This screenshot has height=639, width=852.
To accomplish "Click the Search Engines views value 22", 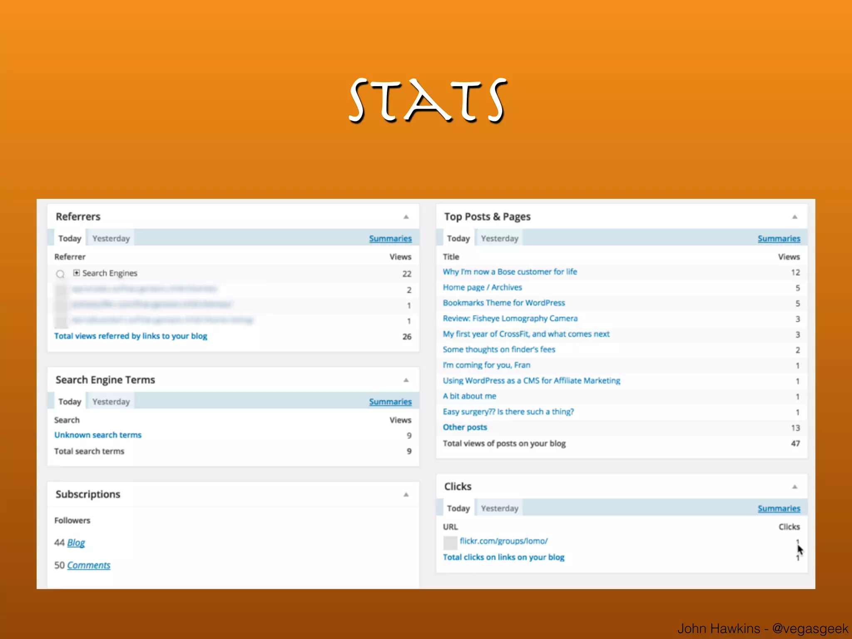I will point(407,274).
